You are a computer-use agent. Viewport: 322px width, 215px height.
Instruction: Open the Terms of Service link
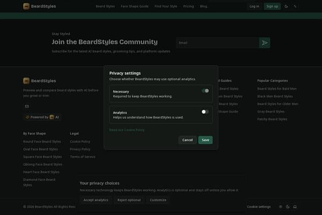click(x=83, y=157)
